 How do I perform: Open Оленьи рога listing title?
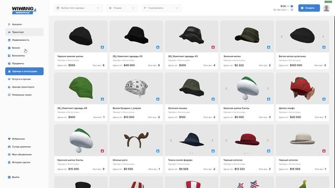point(120,160)
